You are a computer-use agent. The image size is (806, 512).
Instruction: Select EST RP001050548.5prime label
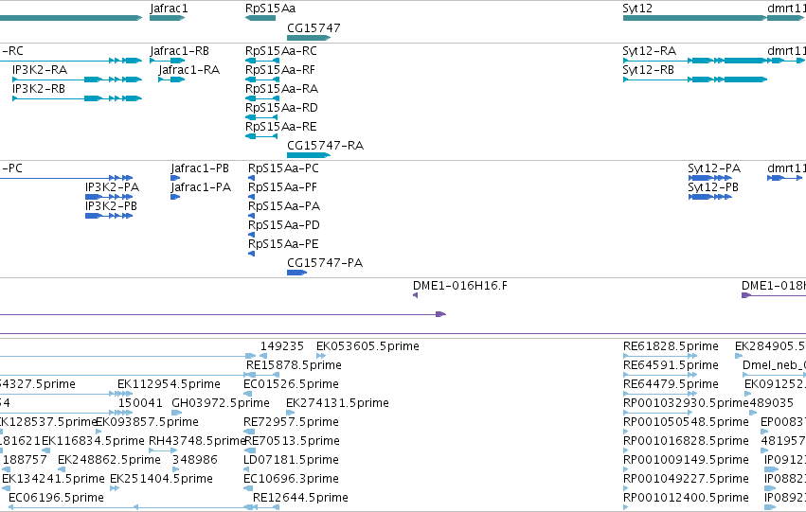click(686, 423)
